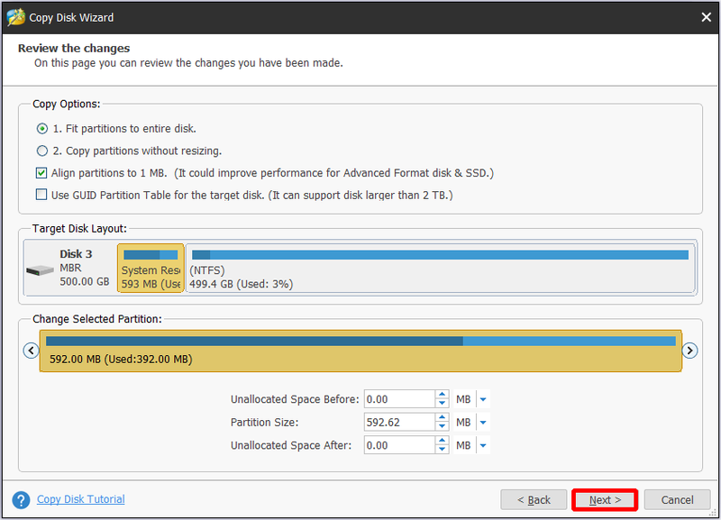721x520 pixels.
Task: Select the NTFS 499.4 GB partition block
Action: click(441, 268)
